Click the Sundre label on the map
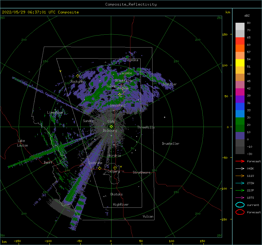Viewport: 262px width, 245px height. tap(88, 121)
